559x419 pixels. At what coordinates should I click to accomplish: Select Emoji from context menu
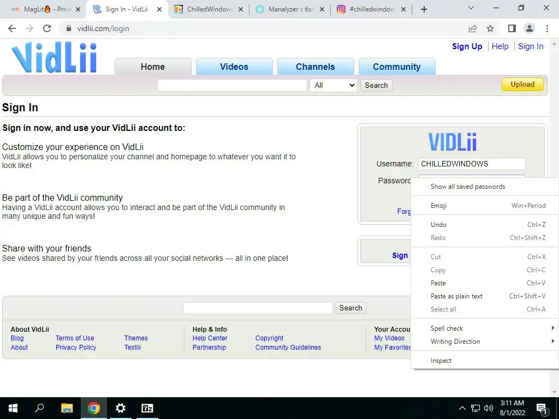[485, 206]
